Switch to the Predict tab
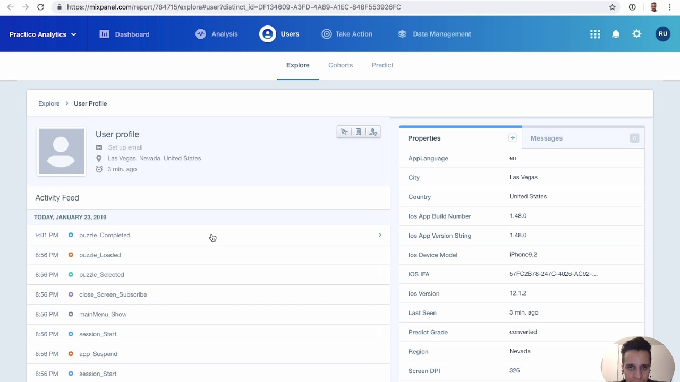Image resolution: width=680 pixels, height=382 pixels. [382, 65]
